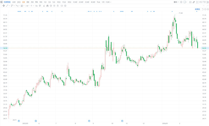
Task: Choose the 30分 interval
Action: click(69, 2)
